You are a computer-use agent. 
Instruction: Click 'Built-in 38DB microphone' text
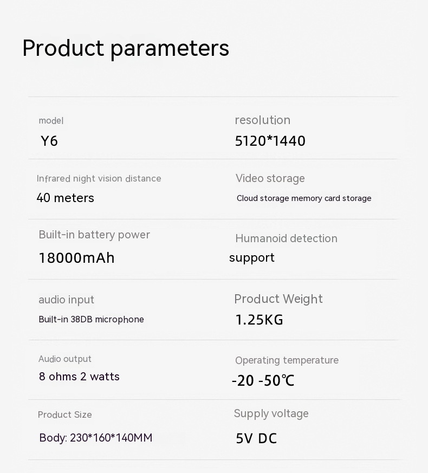tap(91, 320)
